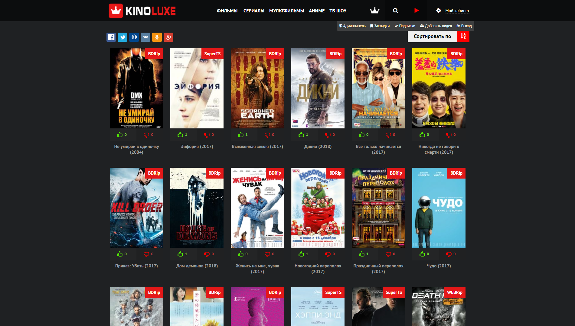Toggle the red A-Z sort order icon
Viewport: 575px width, 326px height.
[x=463, y=37]
